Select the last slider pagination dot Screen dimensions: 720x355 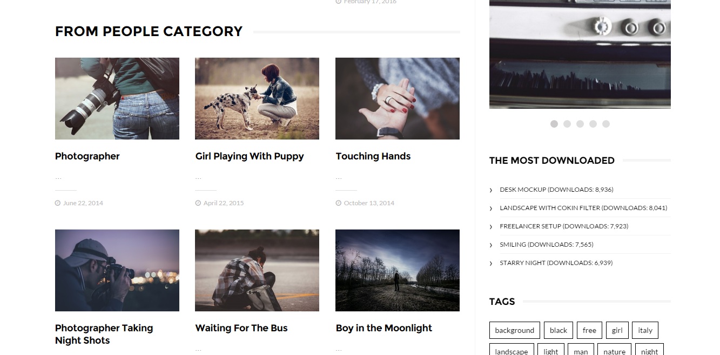coord(606,124)
